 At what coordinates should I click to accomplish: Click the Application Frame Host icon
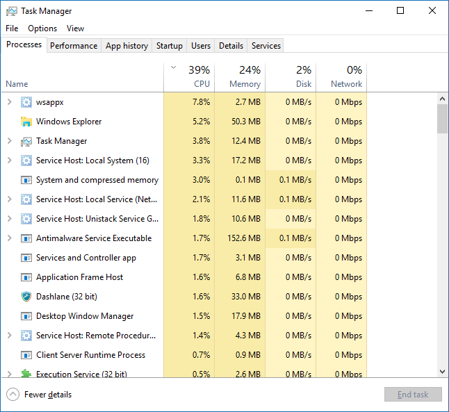[26, 277]
